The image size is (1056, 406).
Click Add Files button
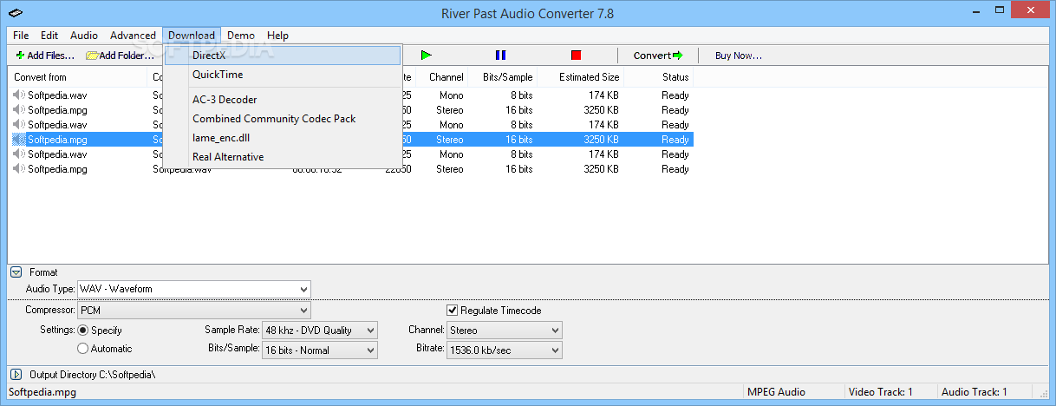pyautogui.click(x=45, y=56)
